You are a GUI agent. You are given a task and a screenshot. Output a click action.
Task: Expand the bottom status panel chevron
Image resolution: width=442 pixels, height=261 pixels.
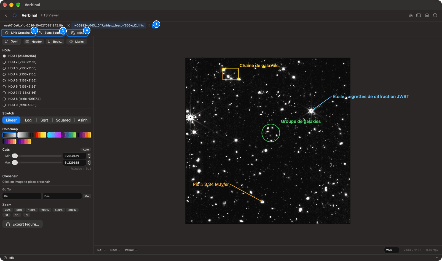[x=437, y=258]
